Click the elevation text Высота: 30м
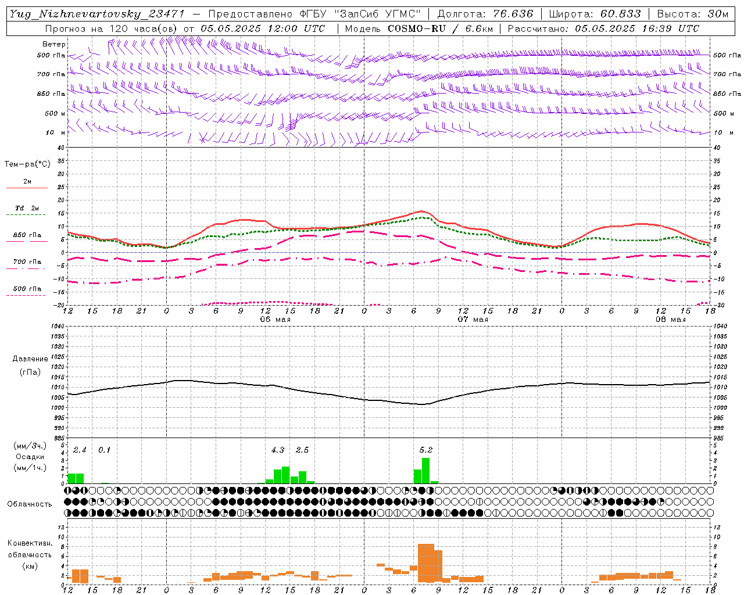744x595 pixels. tap(692, 14)
